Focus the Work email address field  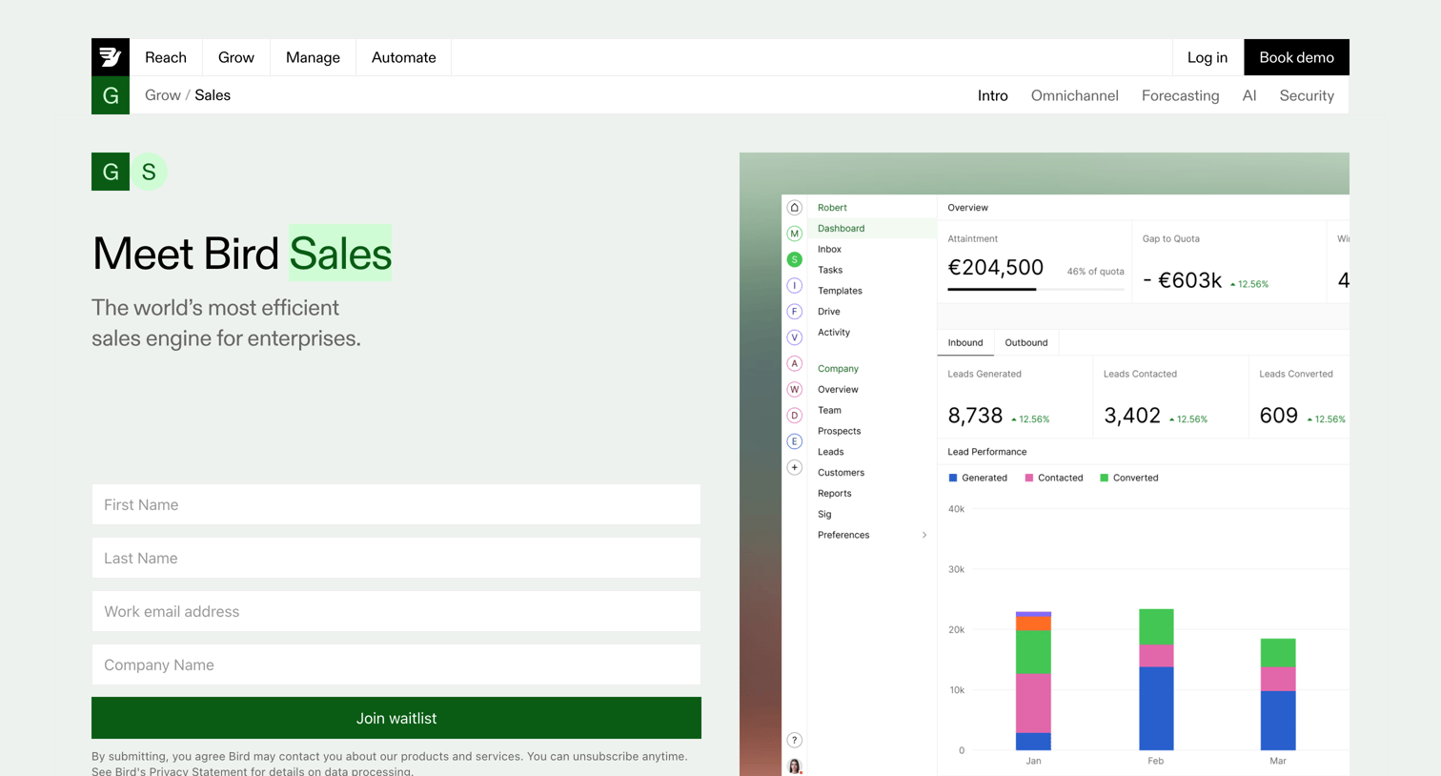[396, 611]
